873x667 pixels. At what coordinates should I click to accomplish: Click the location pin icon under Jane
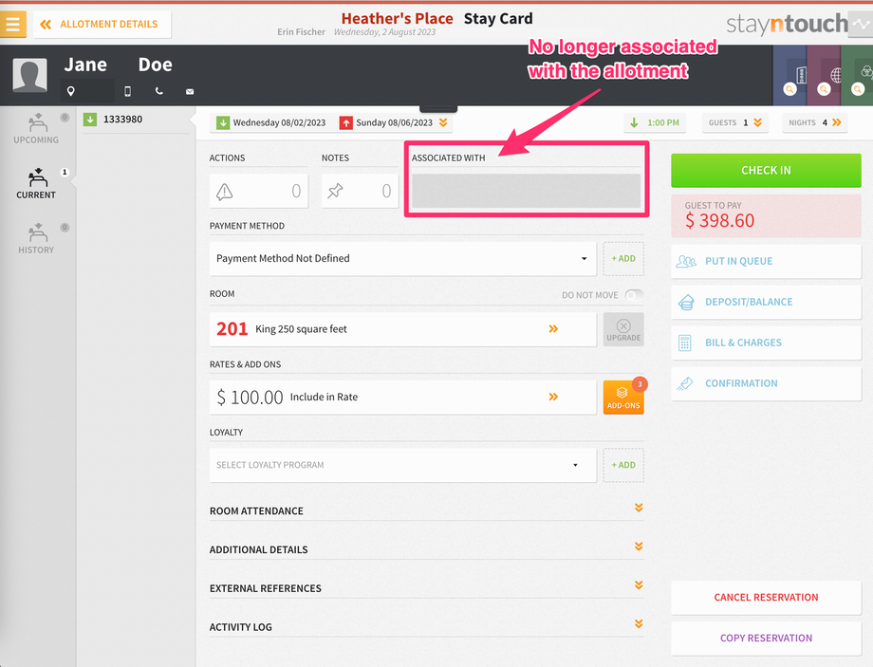tap(71, 91)
